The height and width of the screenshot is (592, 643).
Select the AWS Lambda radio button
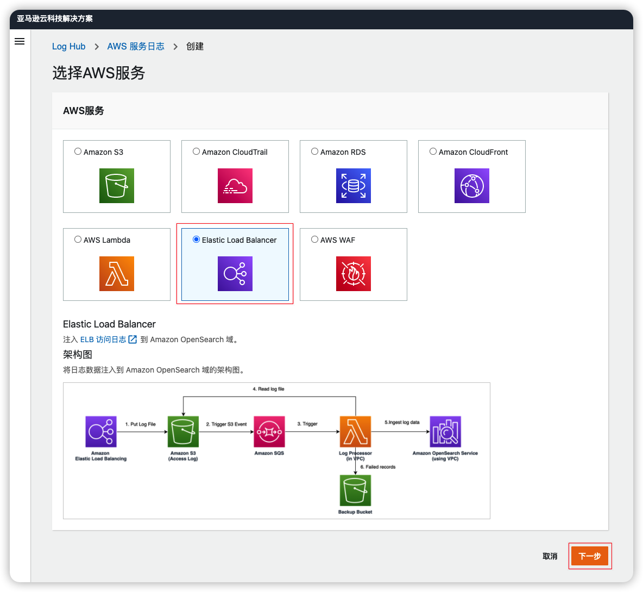coord(78,240)
